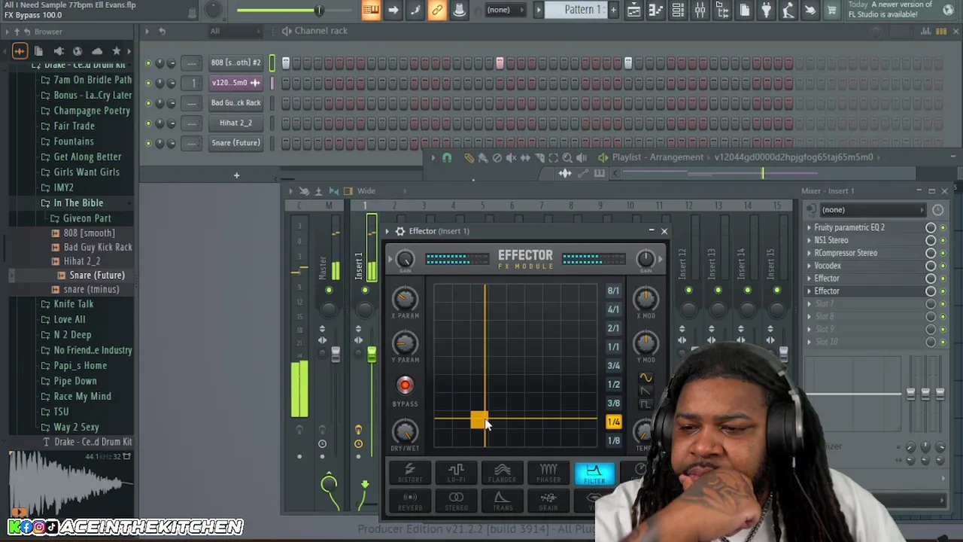Select the starred favorites tab in Browser
This screenshot has width=963, height=542.
tap(116, 51)
